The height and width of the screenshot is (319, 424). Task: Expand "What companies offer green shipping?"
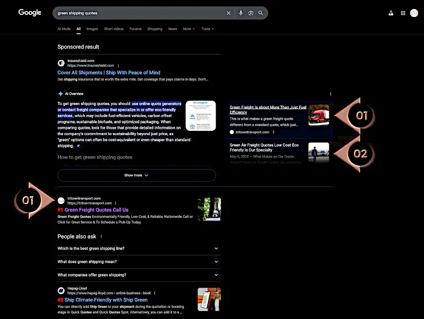216,275
